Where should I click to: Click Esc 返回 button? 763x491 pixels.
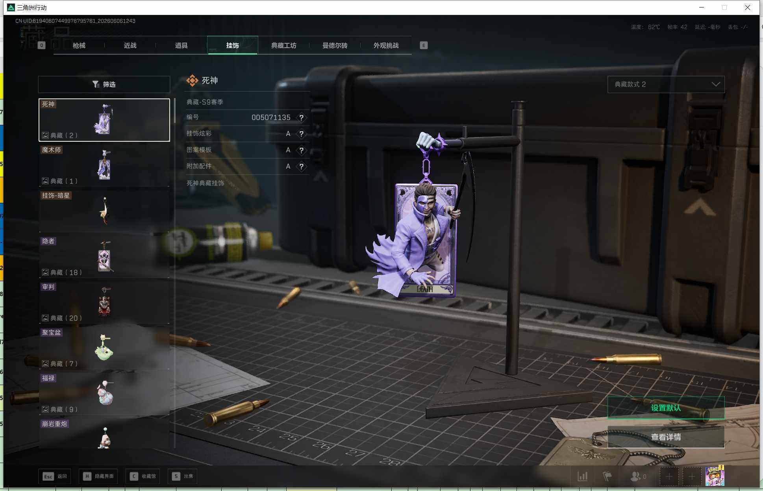click(x=55, y=476)
